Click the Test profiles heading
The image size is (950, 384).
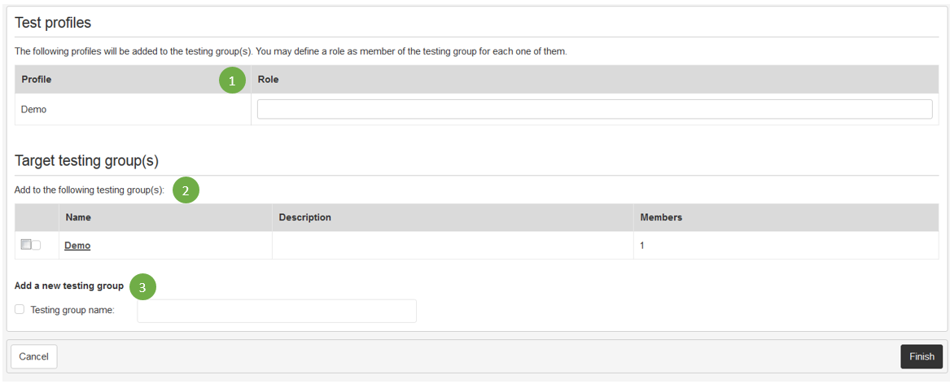(x=53, y=22)
